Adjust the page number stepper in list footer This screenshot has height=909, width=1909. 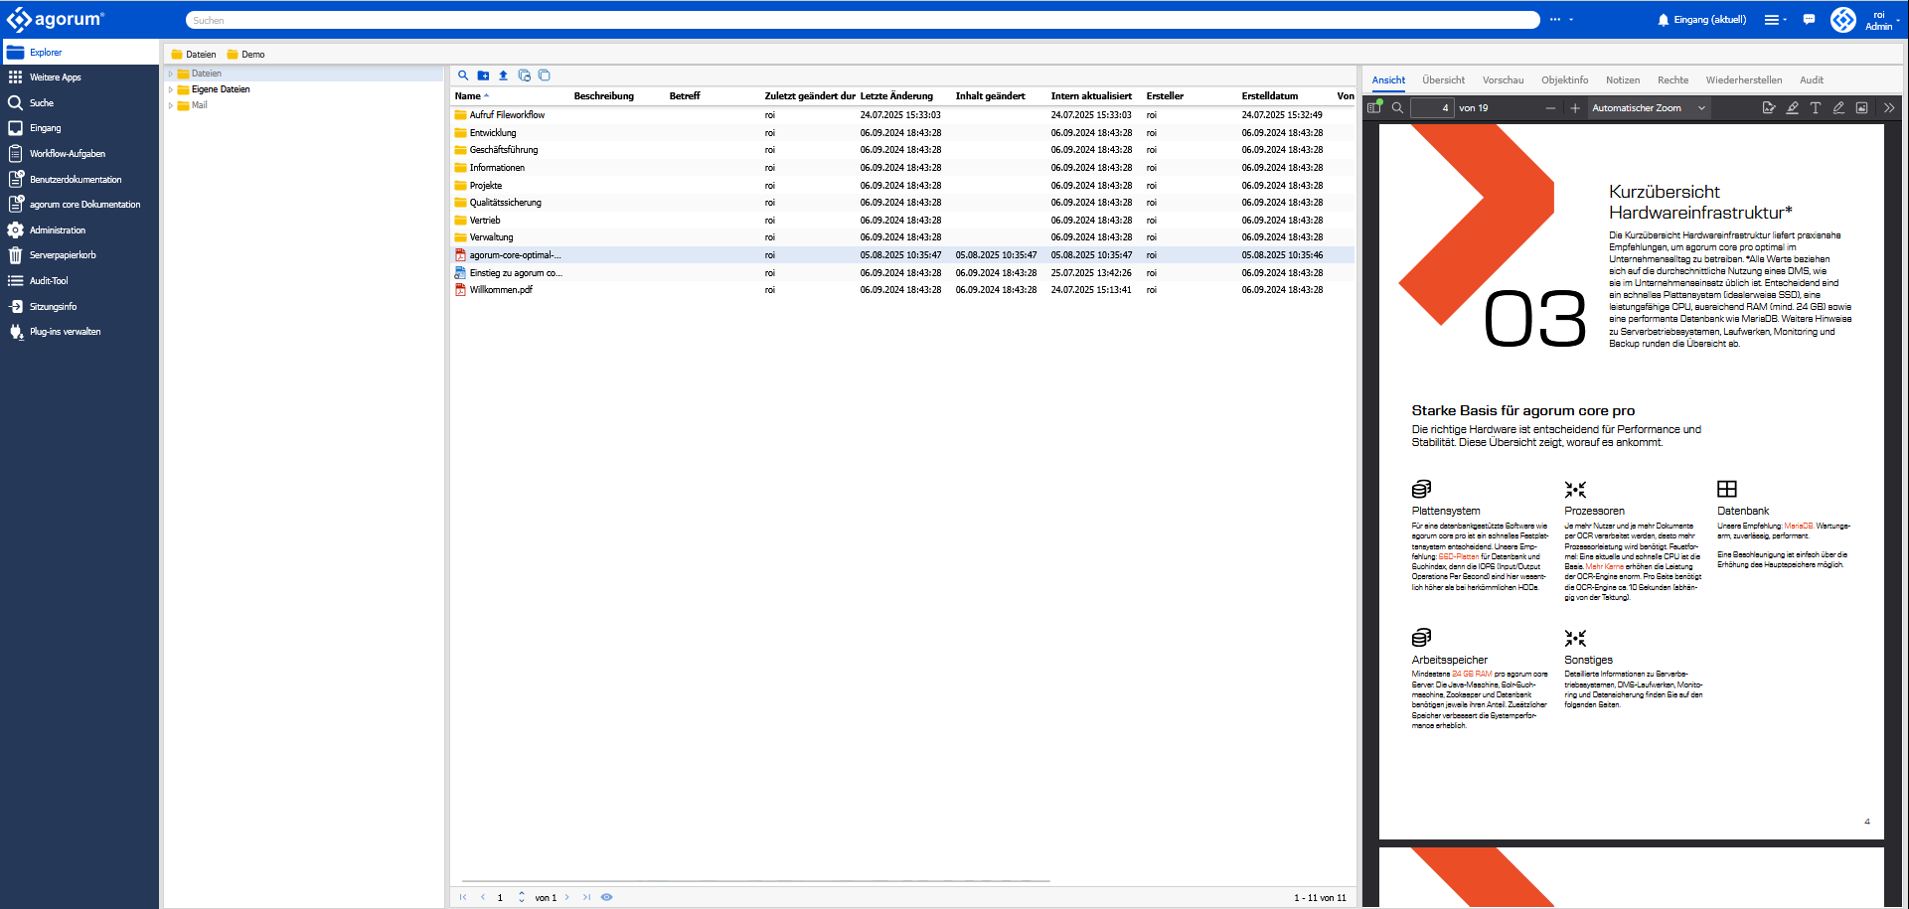522,897
